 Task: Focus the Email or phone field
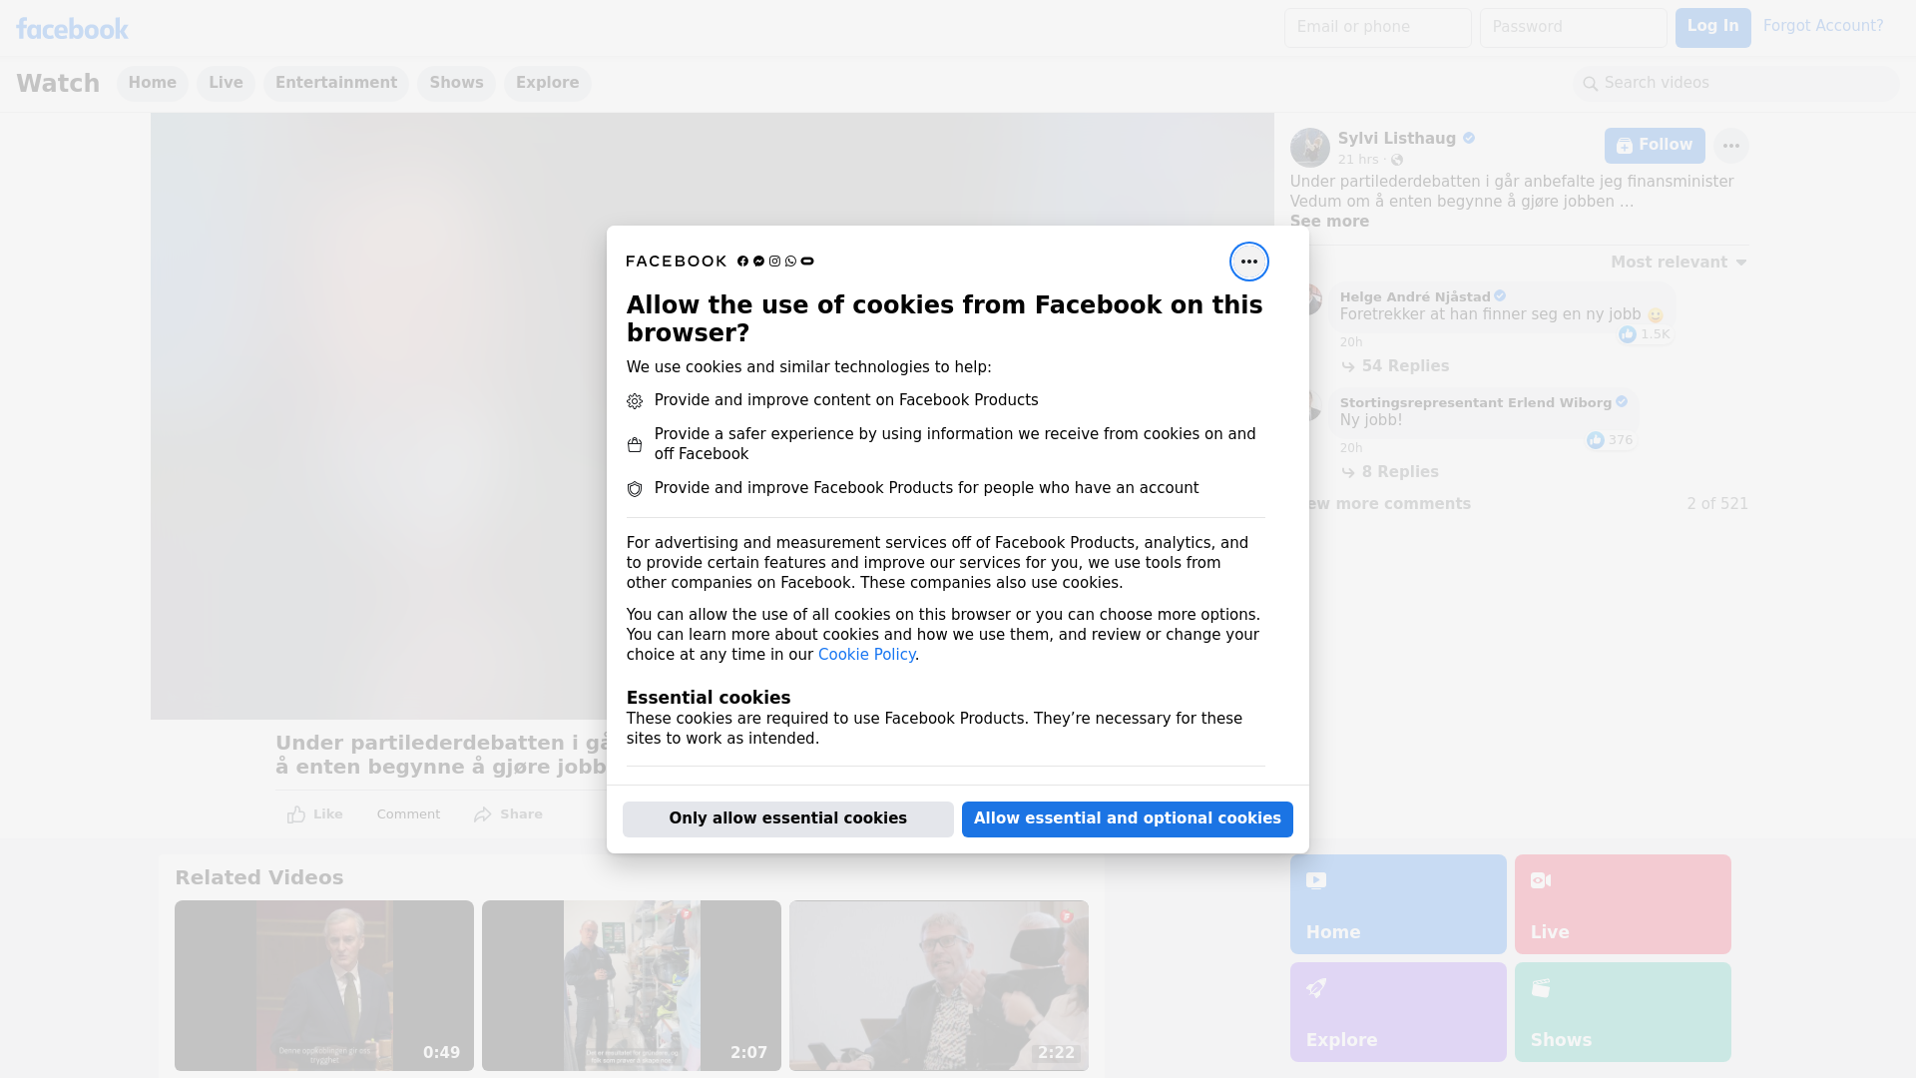(x=1377, y=27)
